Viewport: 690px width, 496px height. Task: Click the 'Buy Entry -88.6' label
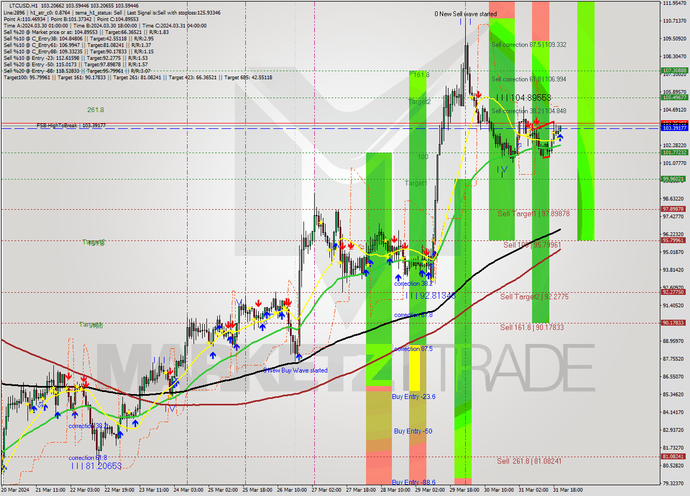[x=413, y=483]
